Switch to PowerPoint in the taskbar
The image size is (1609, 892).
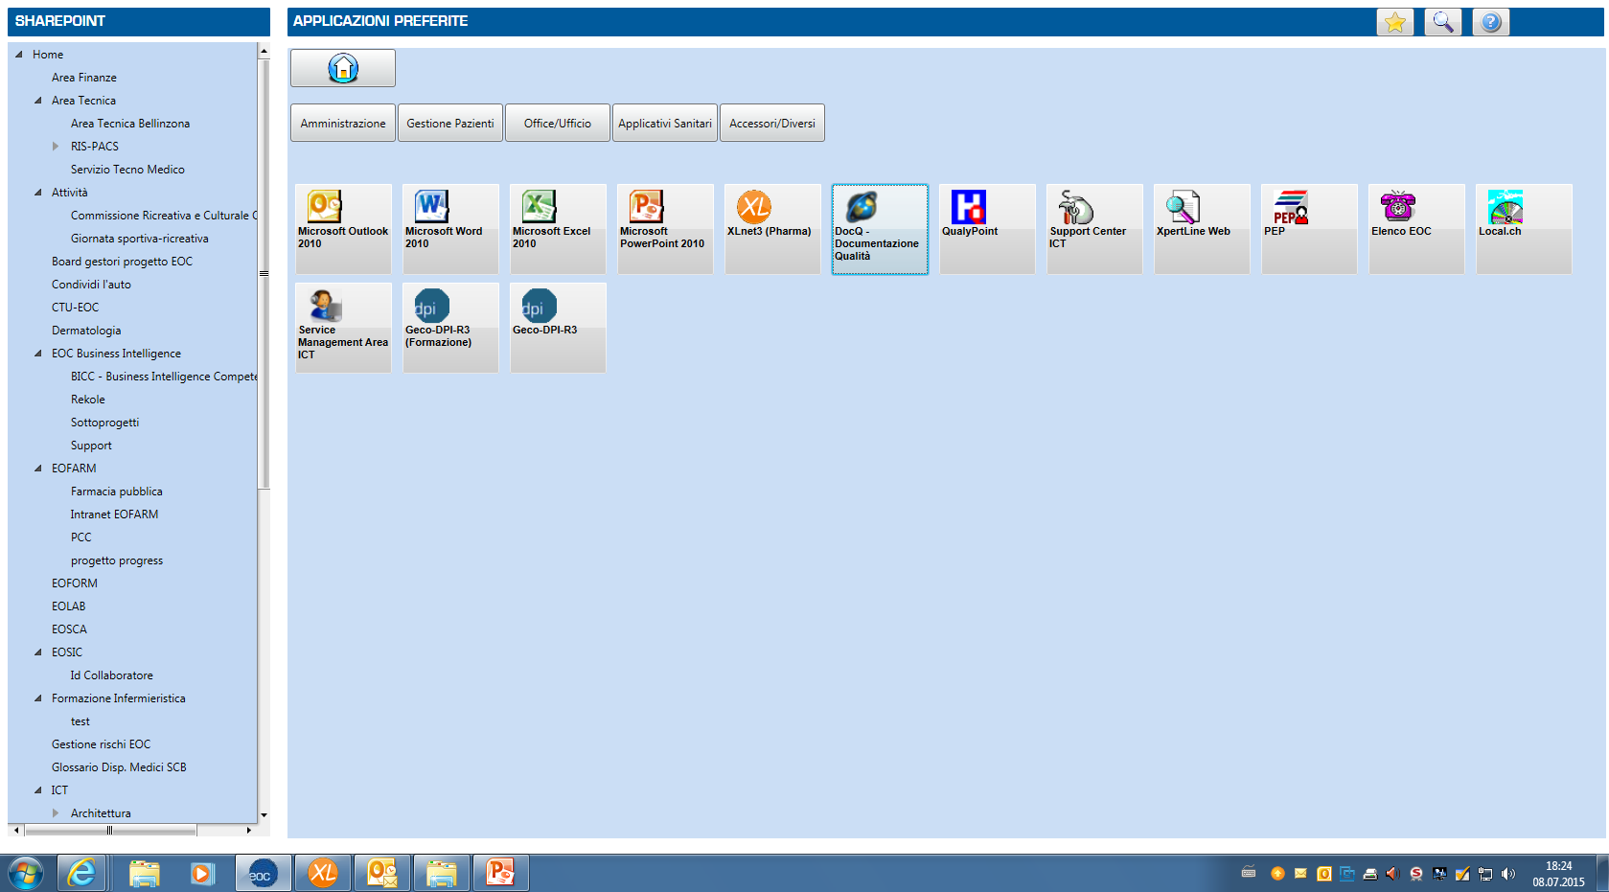point(500,873)
